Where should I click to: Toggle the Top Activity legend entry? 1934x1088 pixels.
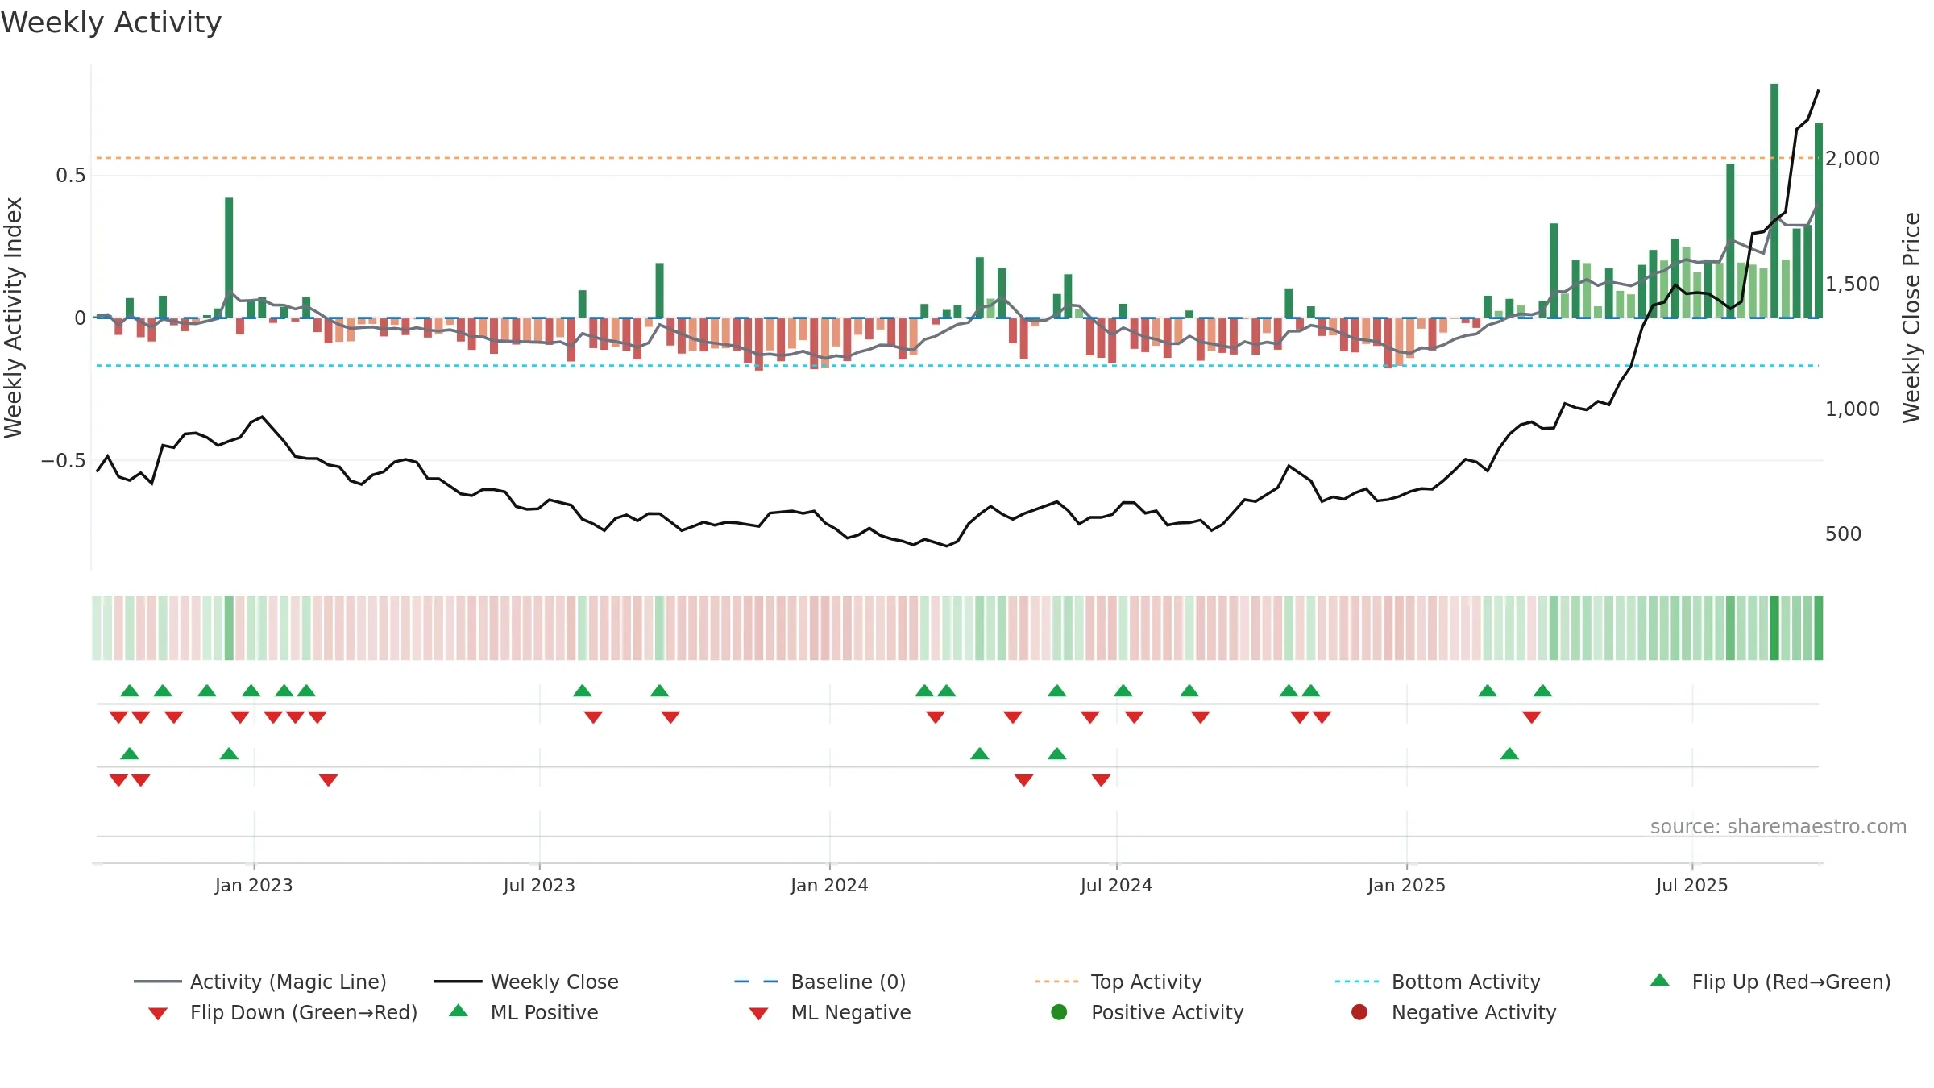(1118, 982)
